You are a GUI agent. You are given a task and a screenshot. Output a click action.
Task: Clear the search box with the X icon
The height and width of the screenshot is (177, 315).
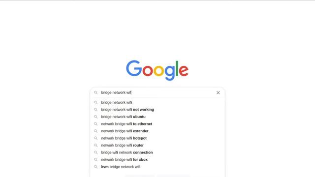[x=218, y=93]
